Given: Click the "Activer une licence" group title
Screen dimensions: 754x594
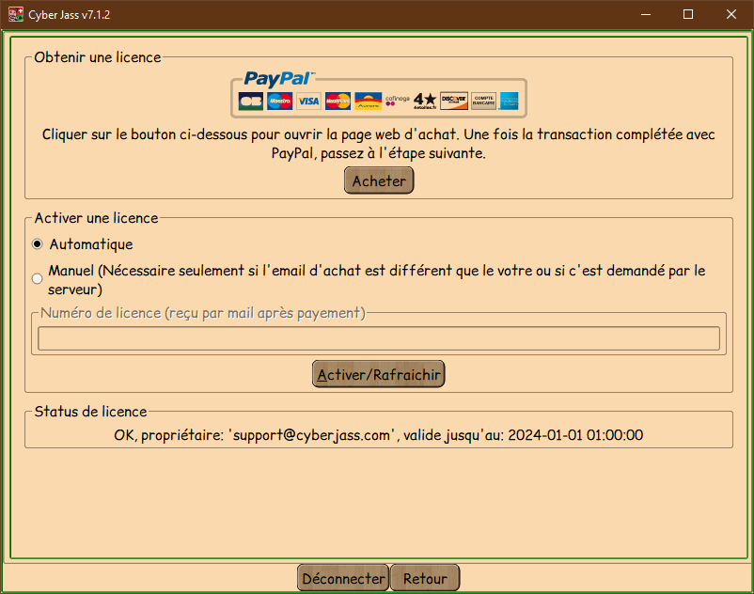Looking at the screenshot, I should [x=96, y=218].
